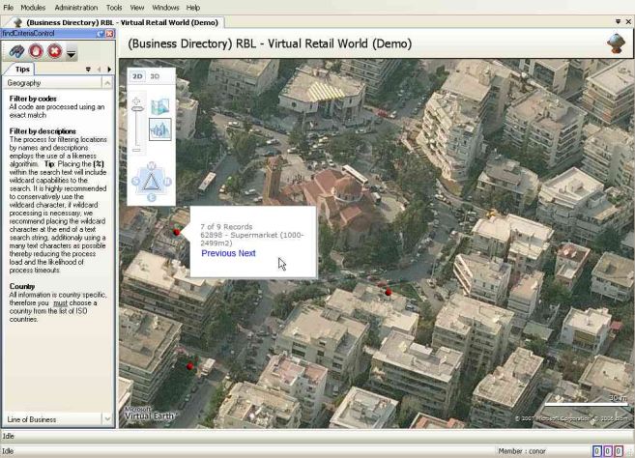Click the '62898 - Supermarket' record text
The height and width of the screenshot is (458, 635).
coord(252,239)
